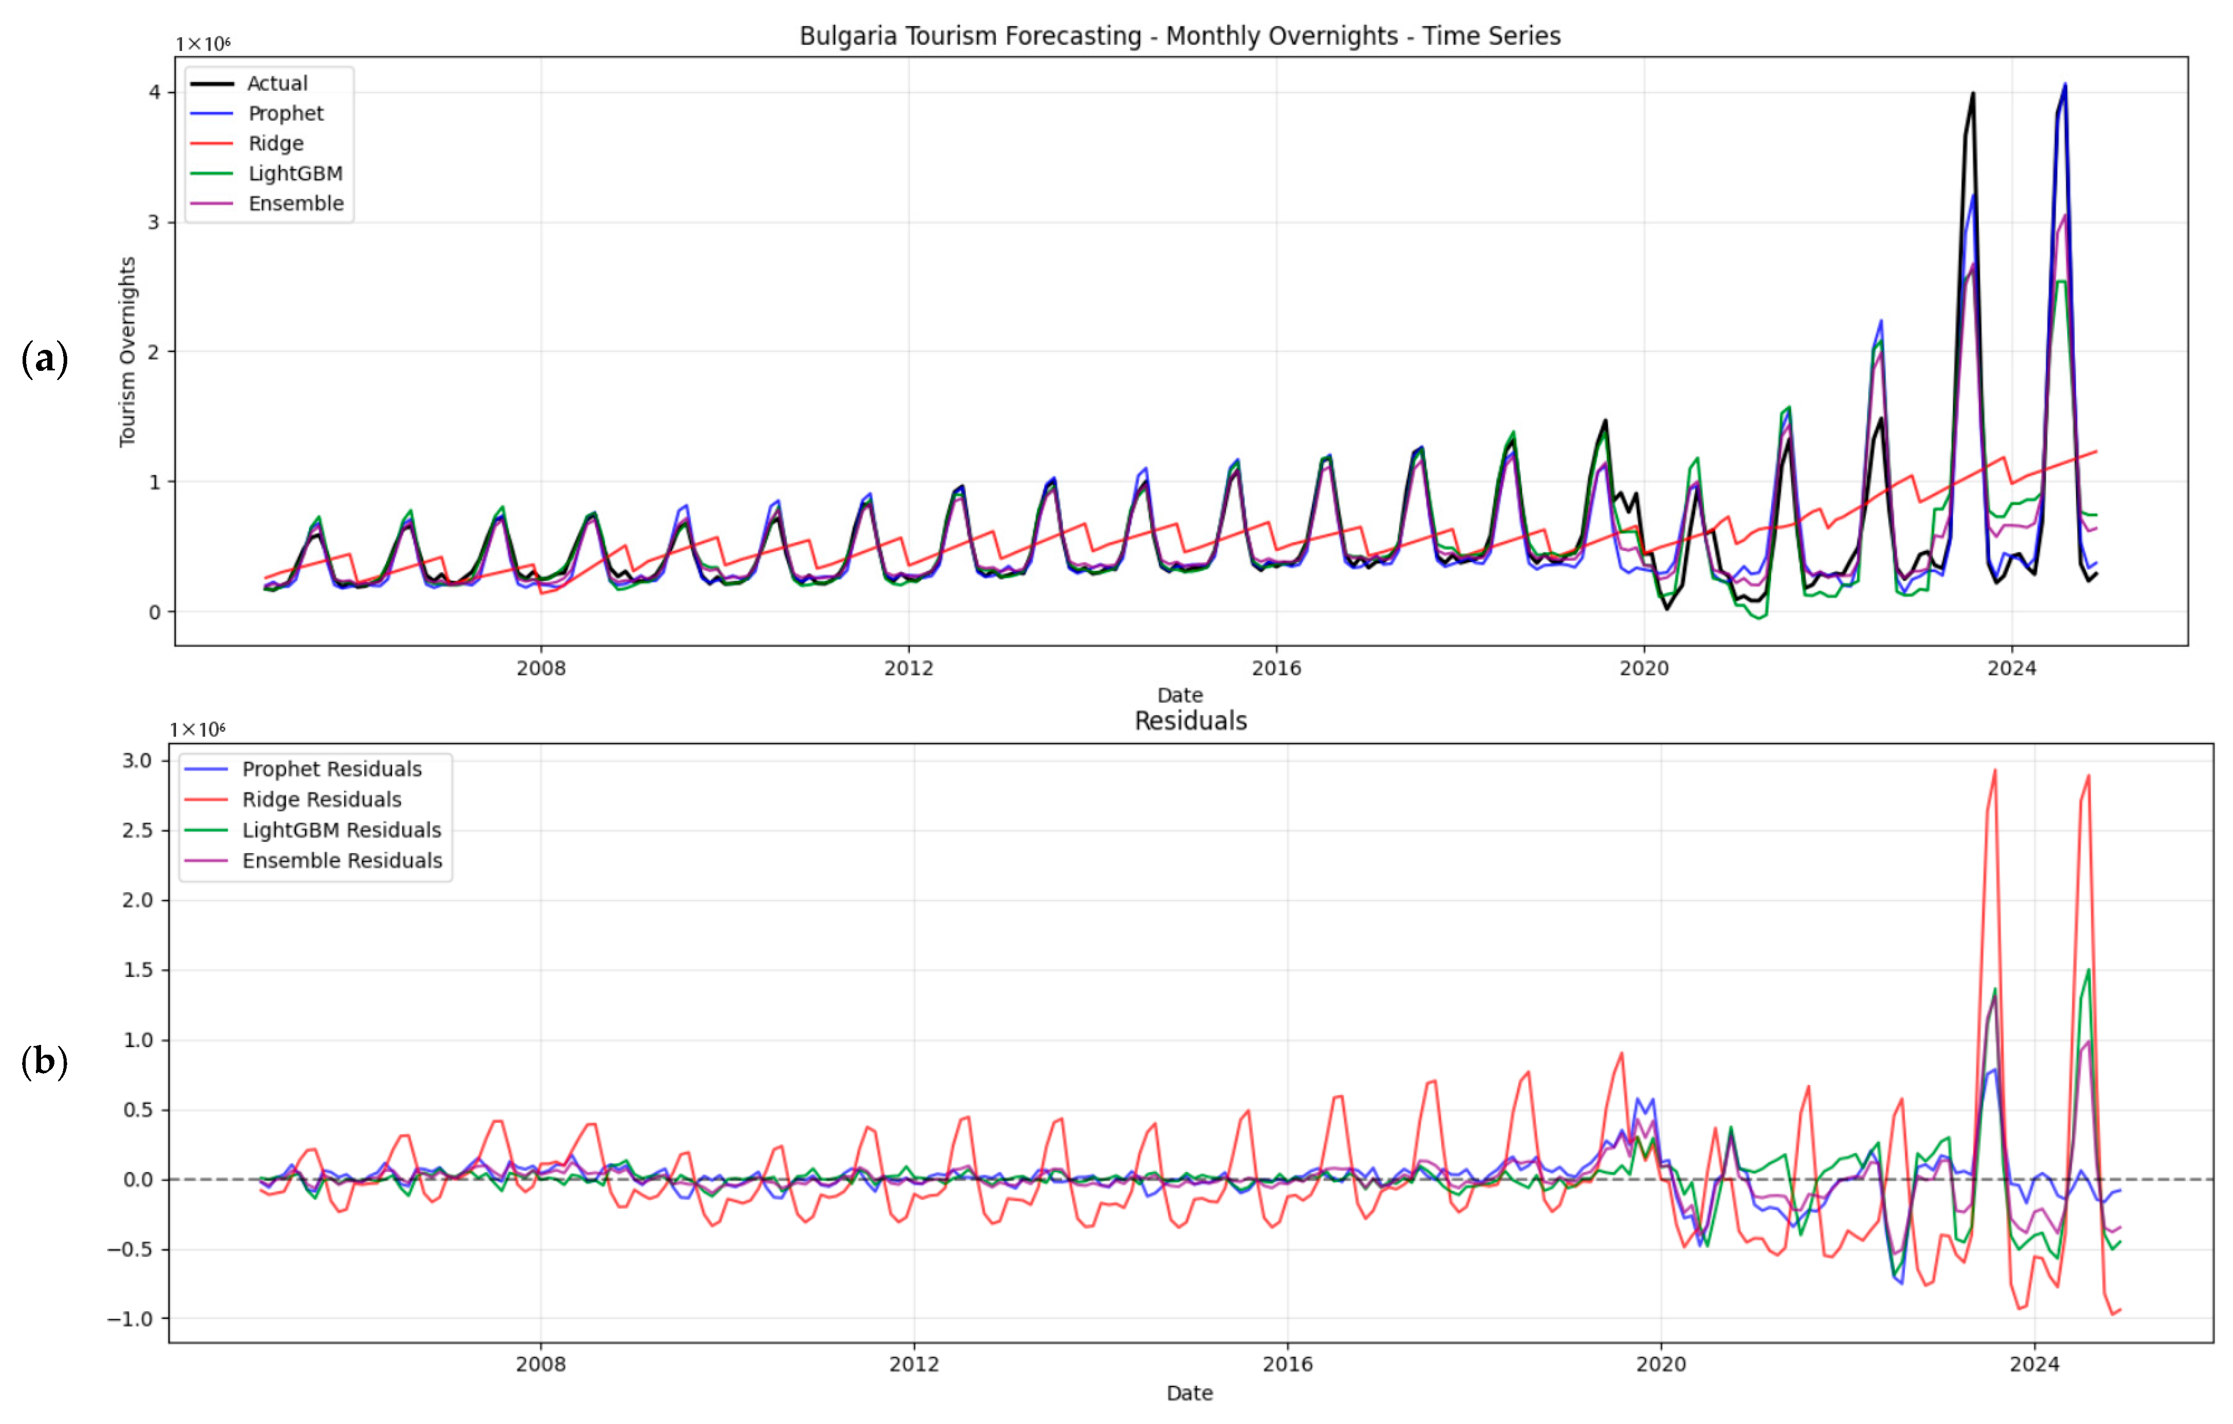Click the y-axis value −1.0 on residuals chart
Screen dimensions: 2233x1424
130,1318
